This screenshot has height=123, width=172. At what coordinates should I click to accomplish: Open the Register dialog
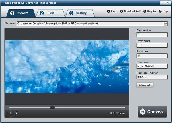click(150, 11)
